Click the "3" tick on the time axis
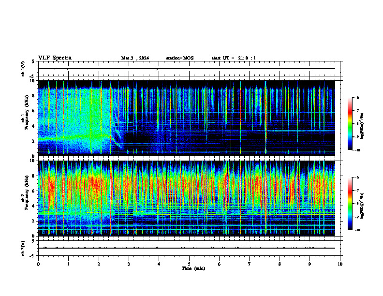This screenshot has height=296, width=383. [129, 264]
